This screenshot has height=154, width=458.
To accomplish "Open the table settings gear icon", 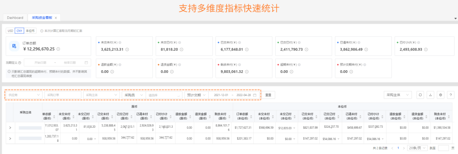I will point(441,95).
